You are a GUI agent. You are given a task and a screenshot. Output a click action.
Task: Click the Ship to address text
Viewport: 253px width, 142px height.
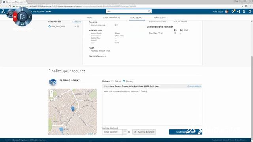[131, 86]
